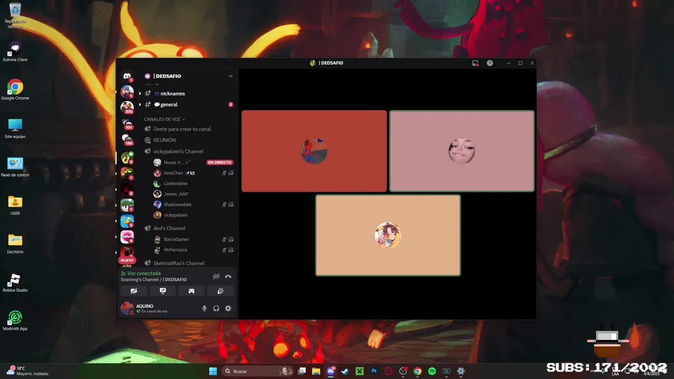Open Photoshop from the taskbar
Viewport: 674px width, 379px height.
tap(374, 371)
